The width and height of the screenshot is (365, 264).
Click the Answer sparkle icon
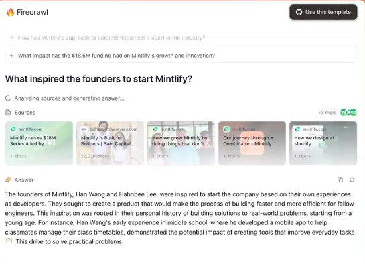8,180
